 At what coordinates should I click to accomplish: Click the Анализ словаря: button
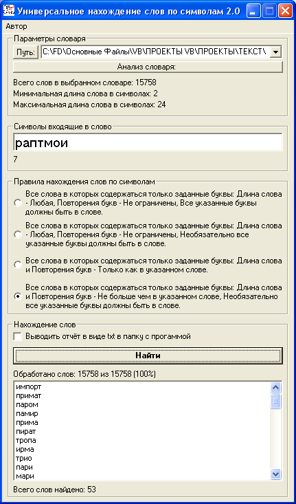pos(148,67)
